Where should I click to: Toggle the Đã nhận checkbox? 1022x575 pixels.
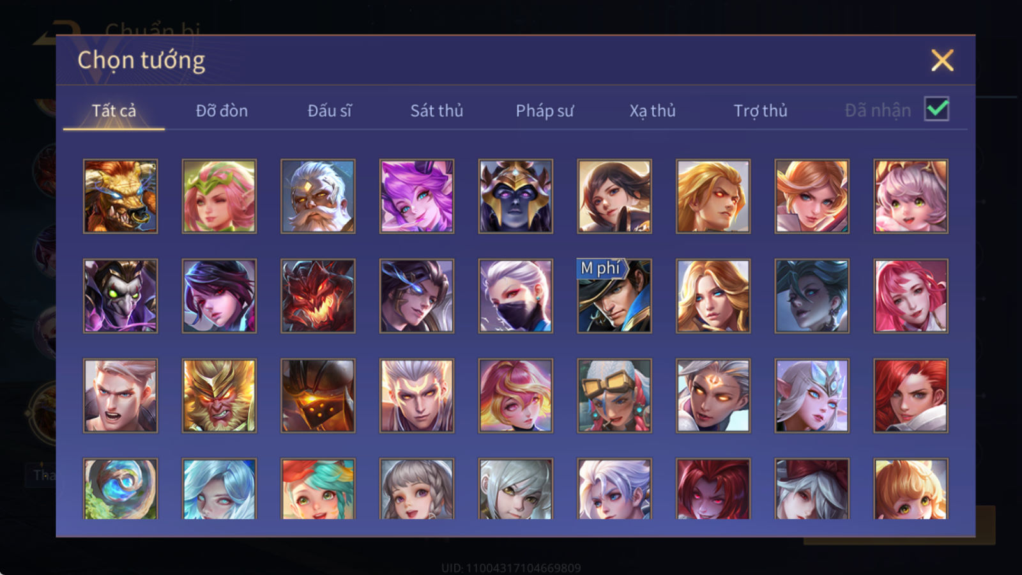[x=937, y=109]
